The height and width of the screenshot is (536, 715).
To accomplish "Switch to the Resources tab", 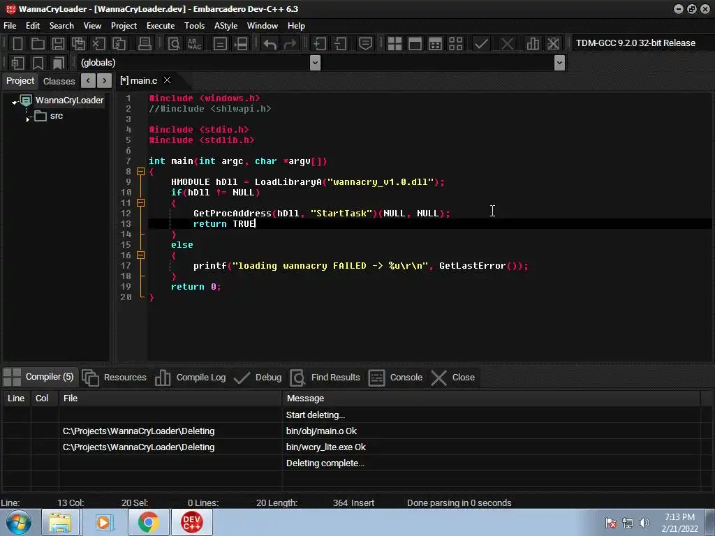I will [x=114, y=378].
